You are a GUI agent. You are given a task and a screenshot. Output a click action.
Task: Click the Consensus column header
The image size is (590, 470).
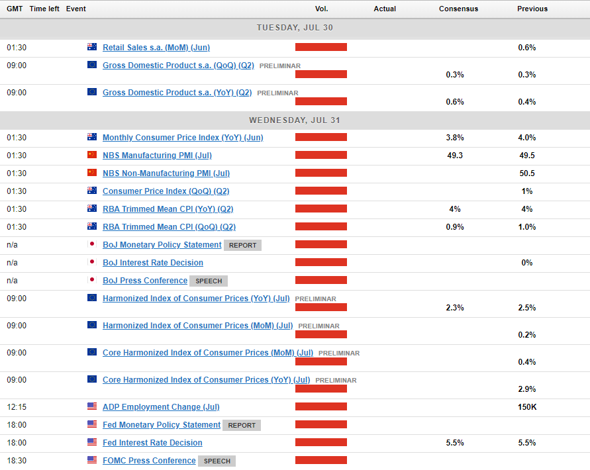click(458, 9)
